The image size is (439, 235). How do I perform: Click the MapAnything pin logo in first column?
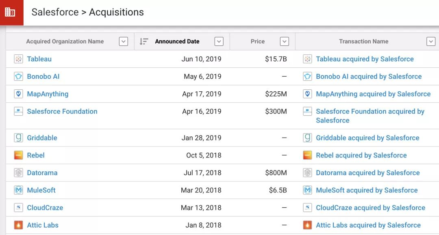coord(18,94)
